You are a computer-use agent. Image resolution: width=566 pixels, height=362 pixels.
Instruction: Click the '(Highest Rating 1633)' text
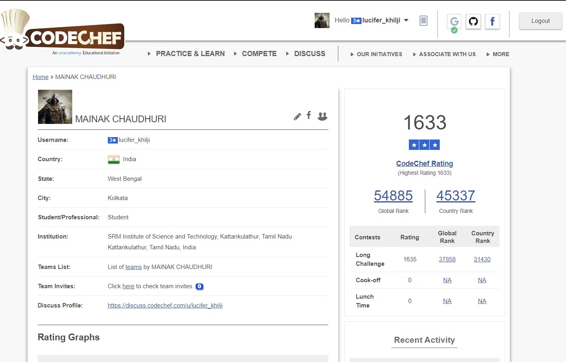[x=424, y=173]
